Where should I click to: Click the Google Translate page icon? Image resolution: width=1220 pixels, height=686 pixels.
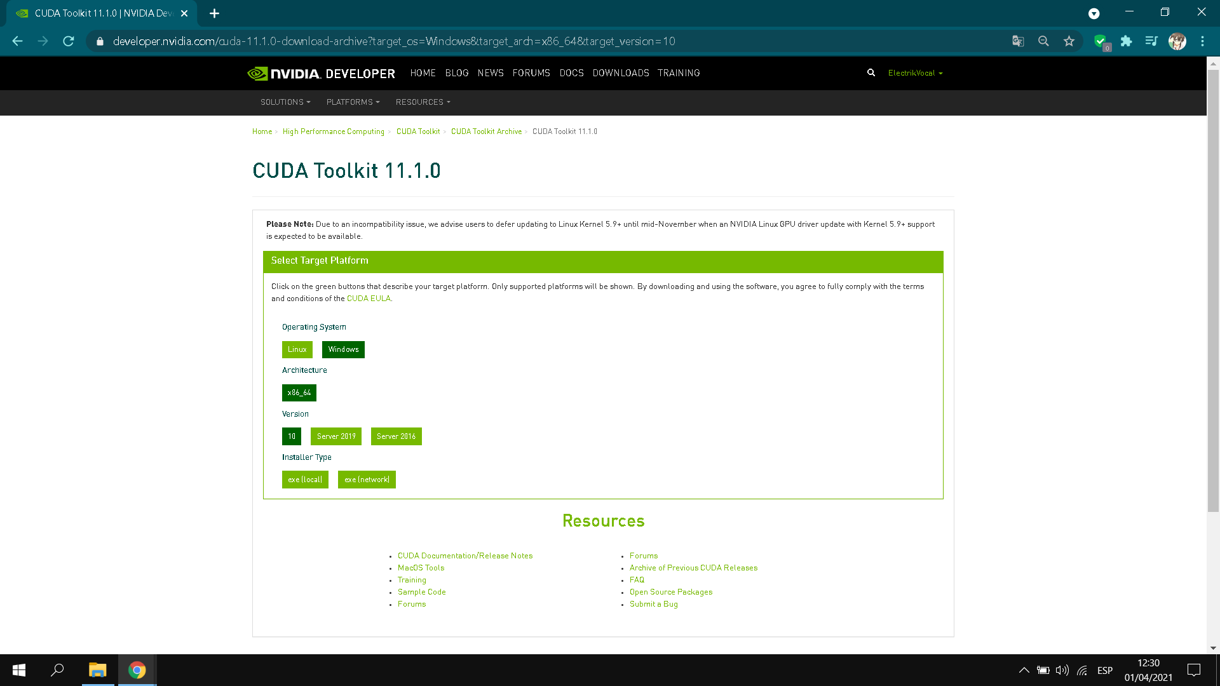coord(1018,41)
